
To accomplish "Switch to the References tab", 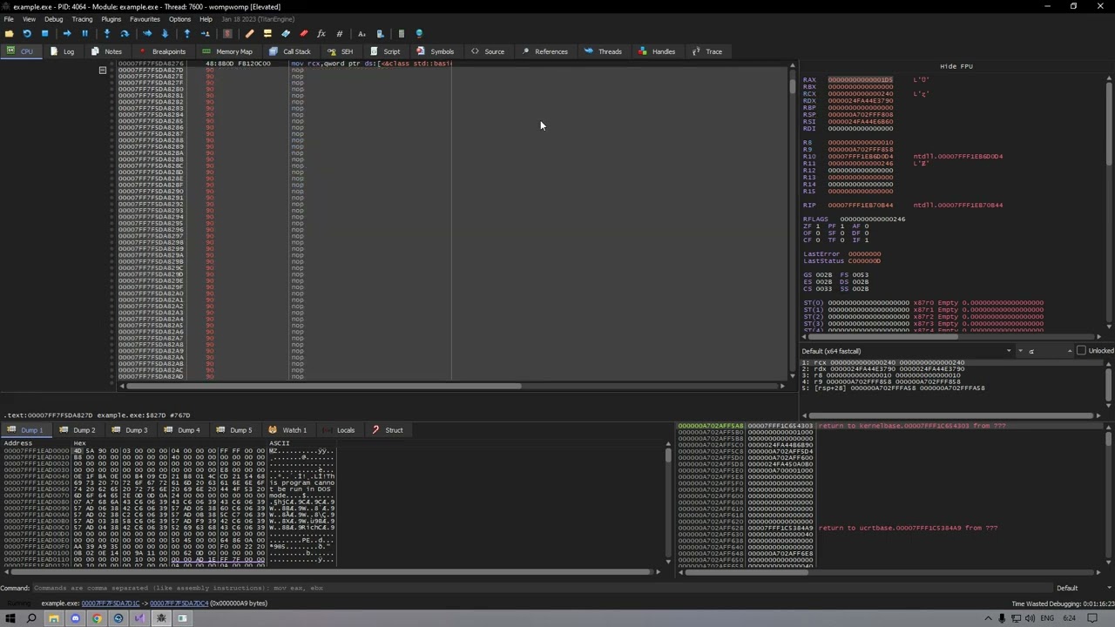I will tap(544, 51).
